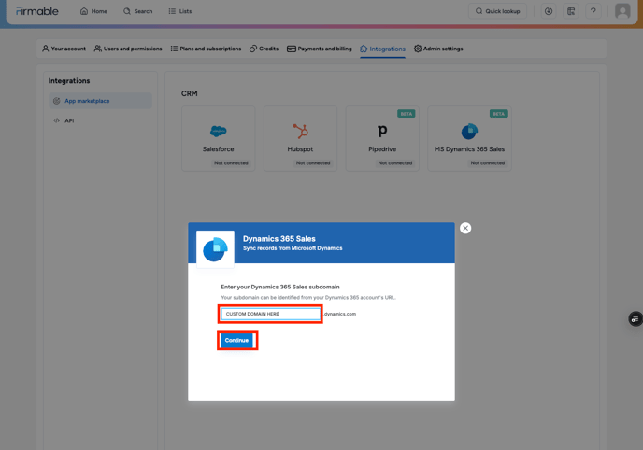Image resolution: width=643 pixels, height=450 pixels.
Task: Click the 'Integrations' sidebar heading
Action: point(69,80)
